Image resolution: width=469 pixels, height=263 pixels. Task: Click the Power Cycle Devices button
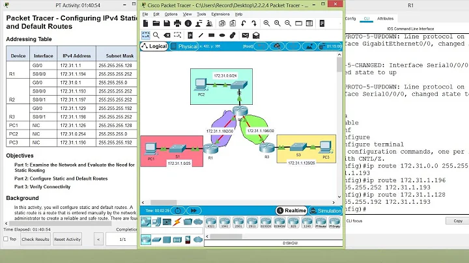(x=178, y=210)
